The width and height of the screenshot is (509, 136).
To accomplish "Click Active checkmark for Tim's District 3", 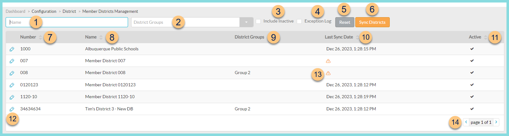I will pyautogui.click(x=472, y=109).
